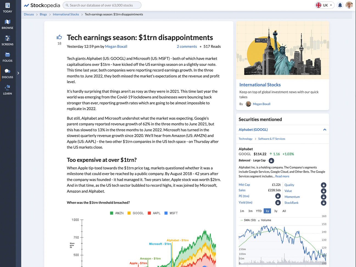Image resolution: width=356 pixels, height=267 pixels.
Task: Open the Discuss sidebar section
Action: 7,74
